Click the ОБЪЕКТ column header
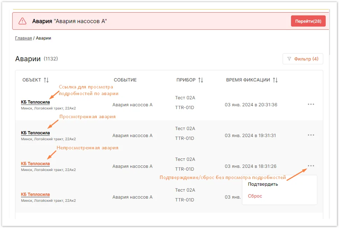 [x=32, y=80]
